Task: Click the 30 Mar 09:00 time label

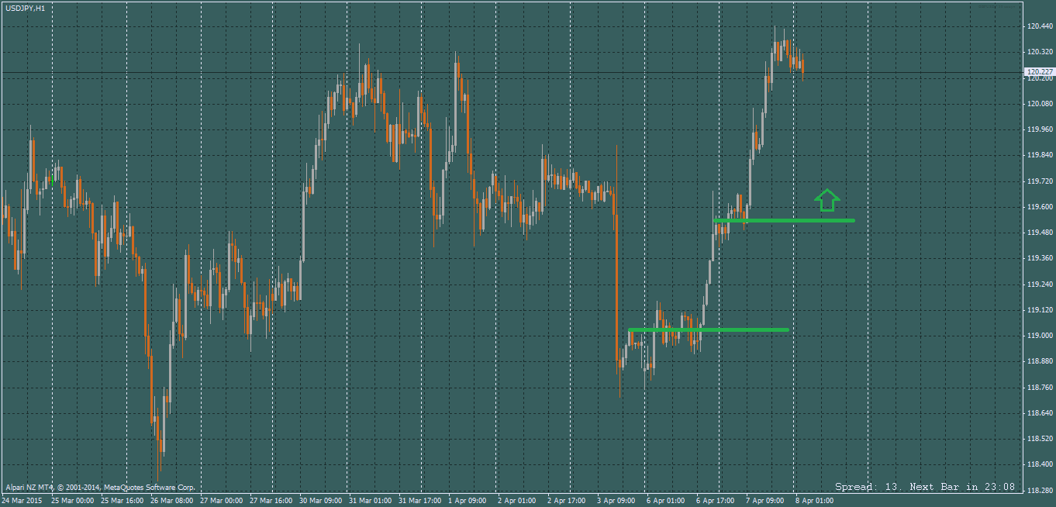Action: [321, 501]
